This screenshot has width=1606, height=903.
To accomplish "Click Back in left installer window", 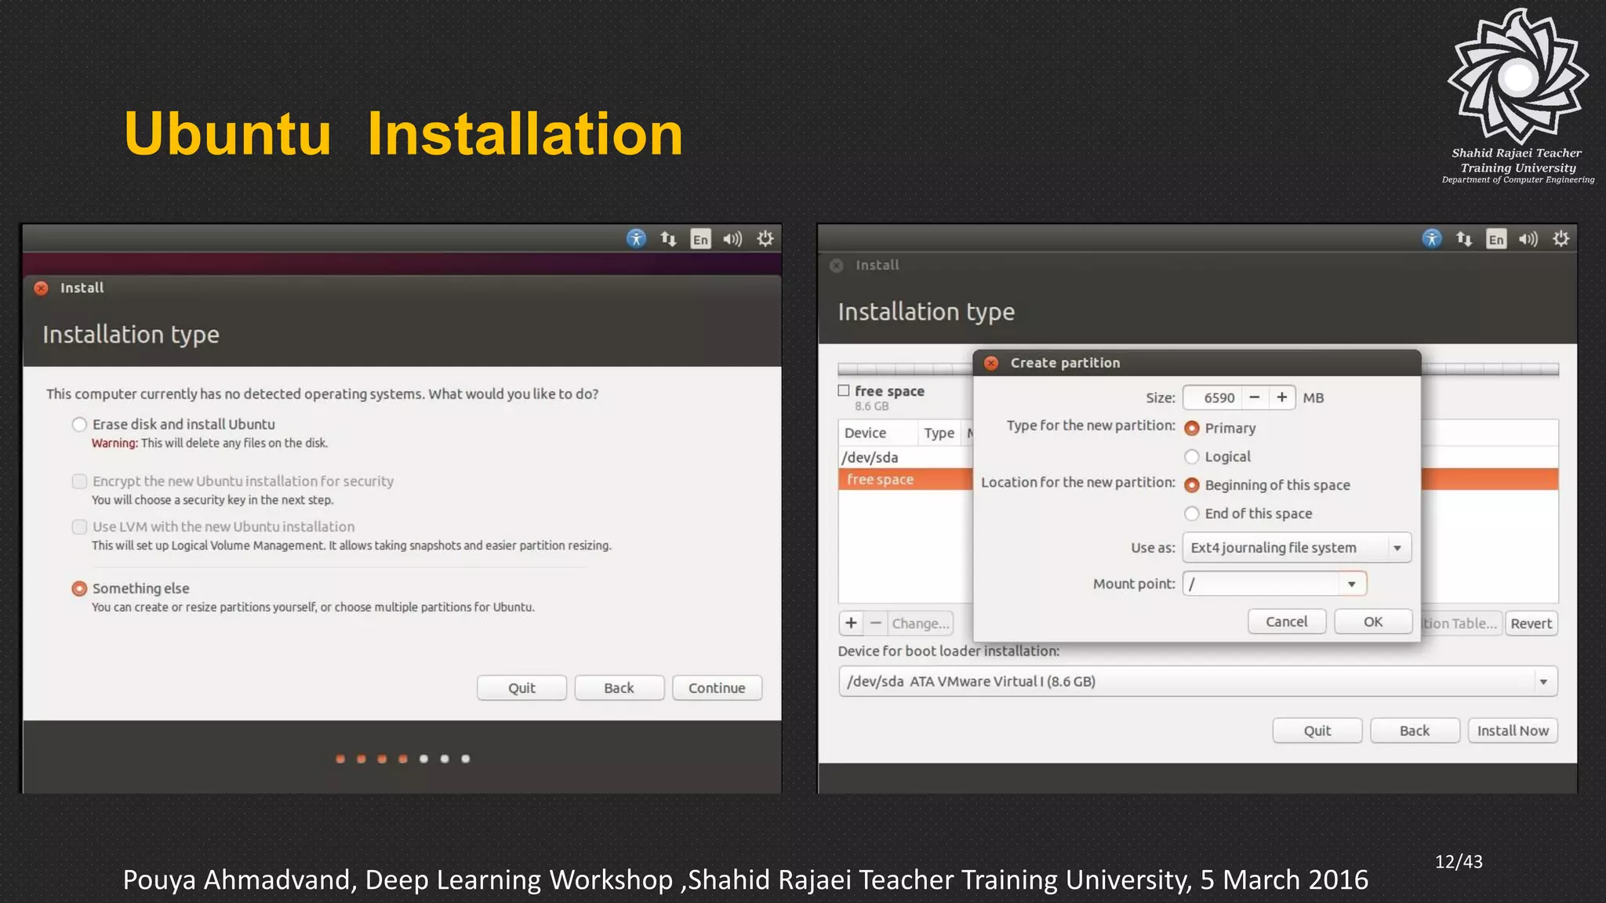I will pos(619,687).
